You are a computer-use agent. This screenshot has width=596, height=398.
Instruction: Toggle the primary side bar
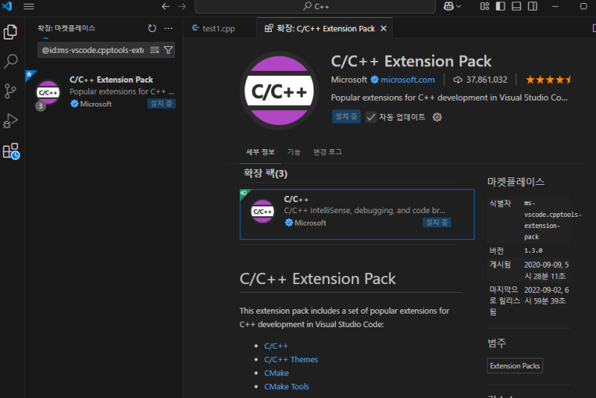(500, 7)
